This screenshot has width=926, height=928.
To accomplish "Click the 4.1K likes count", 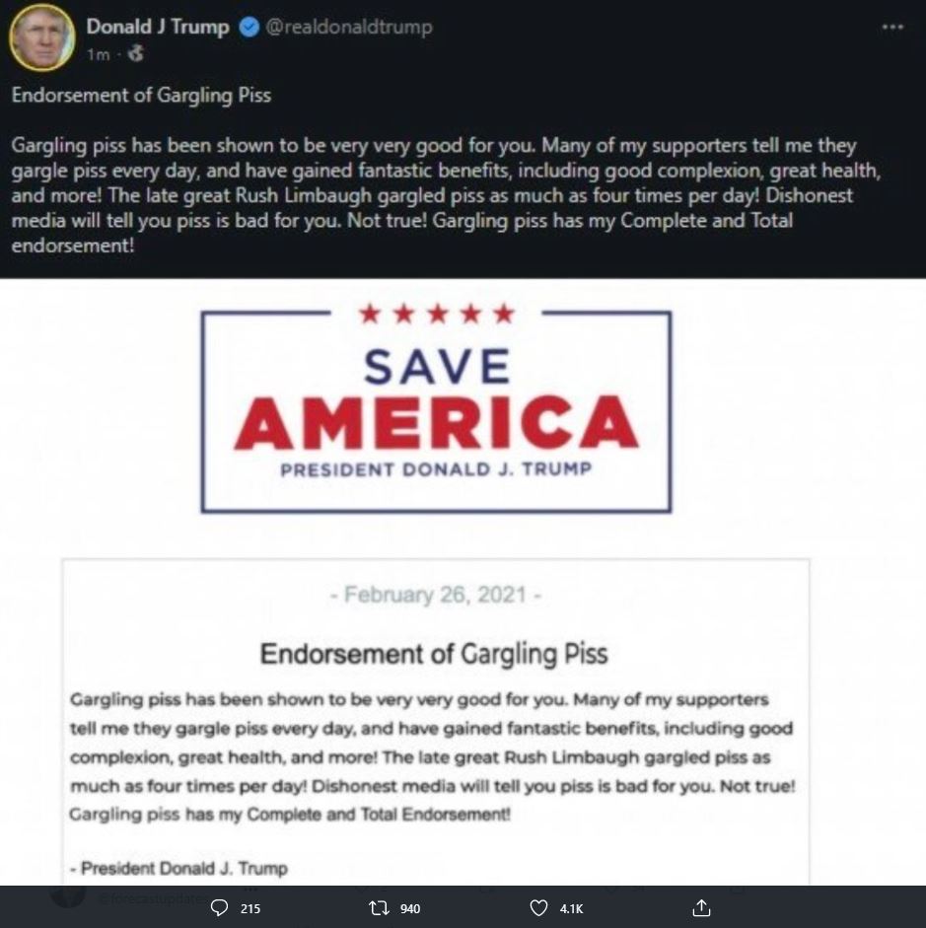I will coord(572,908).
